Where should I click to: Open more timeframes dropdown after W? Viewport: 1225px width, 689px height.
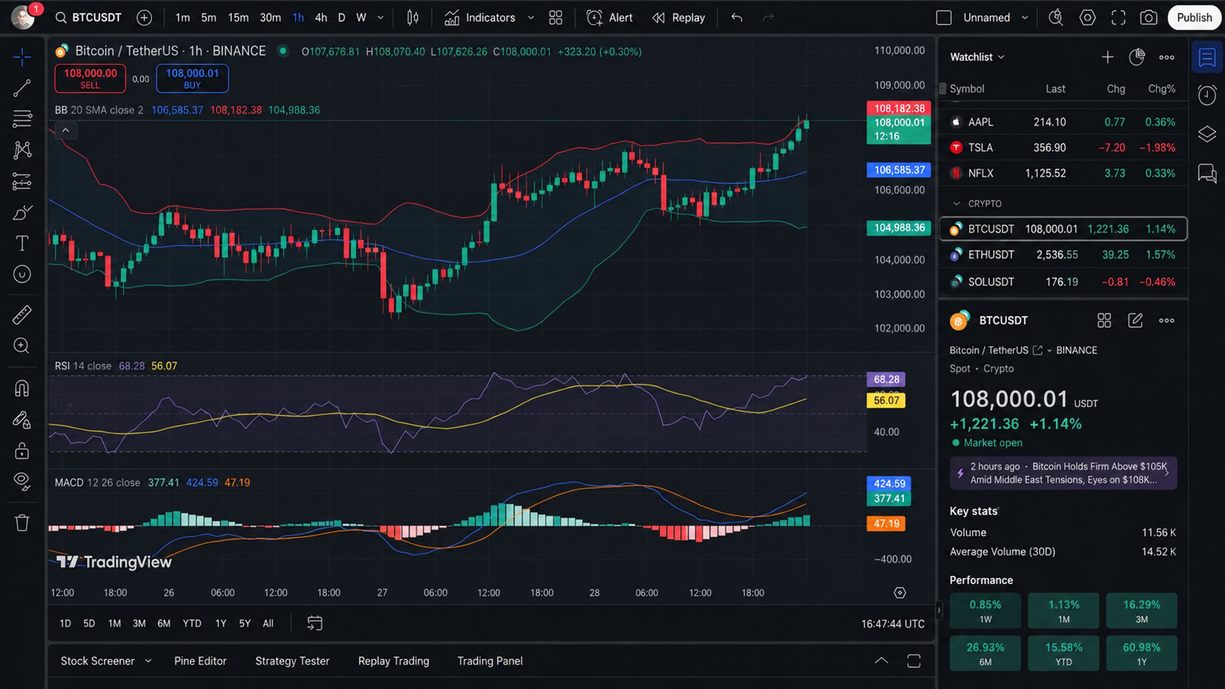[x=380, y=18]
